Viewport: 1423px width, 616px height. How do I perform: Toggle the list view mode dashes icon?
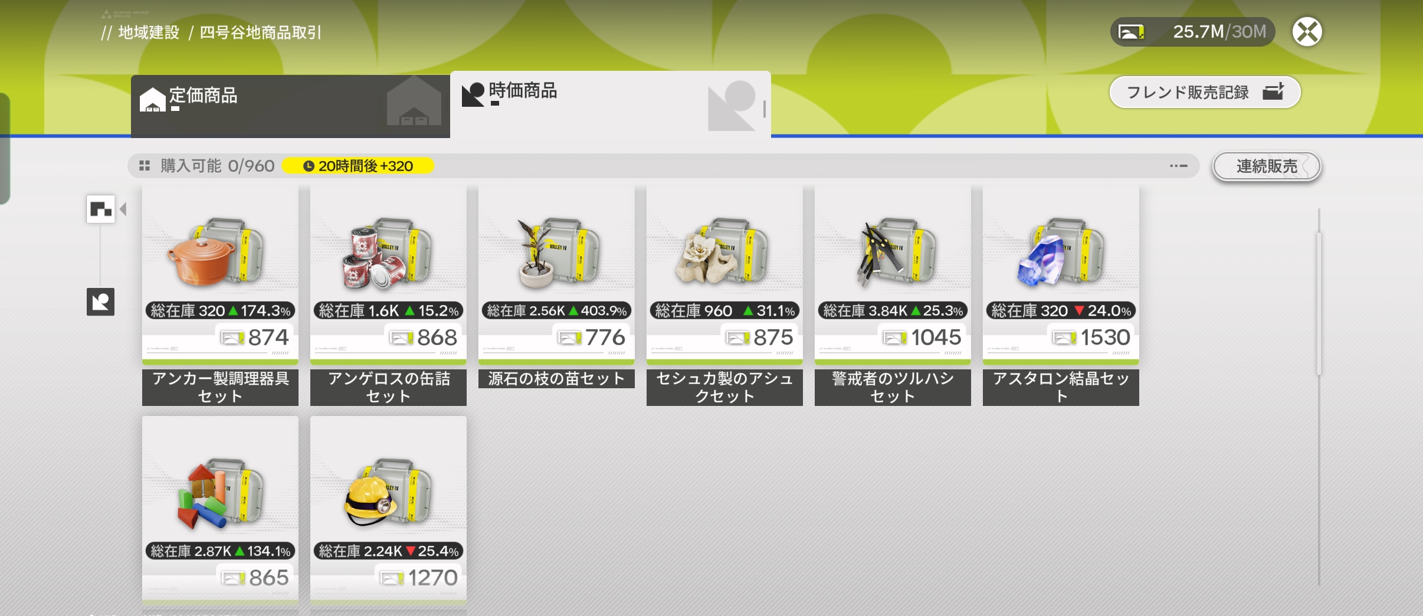tap(1178, 166)
